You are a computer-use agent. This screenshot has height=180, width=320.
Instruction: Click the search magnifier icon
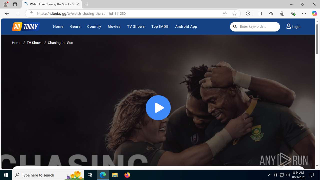235,26
